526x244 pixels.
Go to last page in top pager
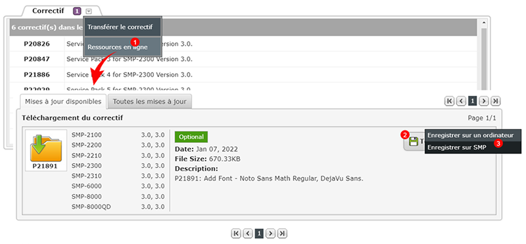tap(496, 101)
